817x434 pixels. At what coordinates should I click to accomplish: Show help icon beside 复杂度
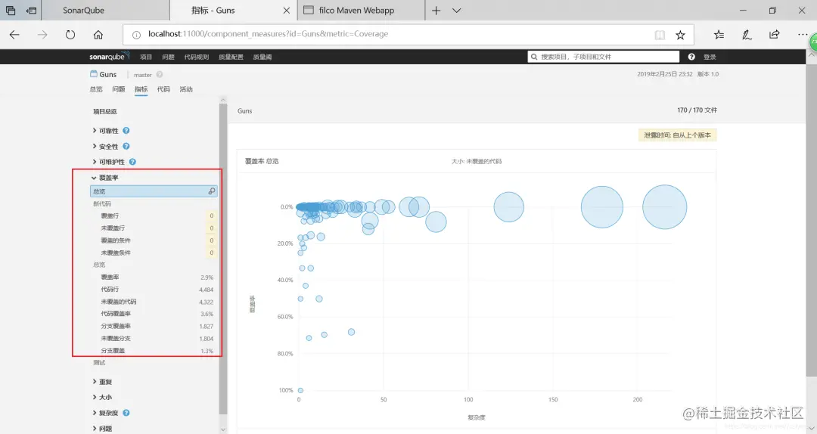tap(126, 413)
